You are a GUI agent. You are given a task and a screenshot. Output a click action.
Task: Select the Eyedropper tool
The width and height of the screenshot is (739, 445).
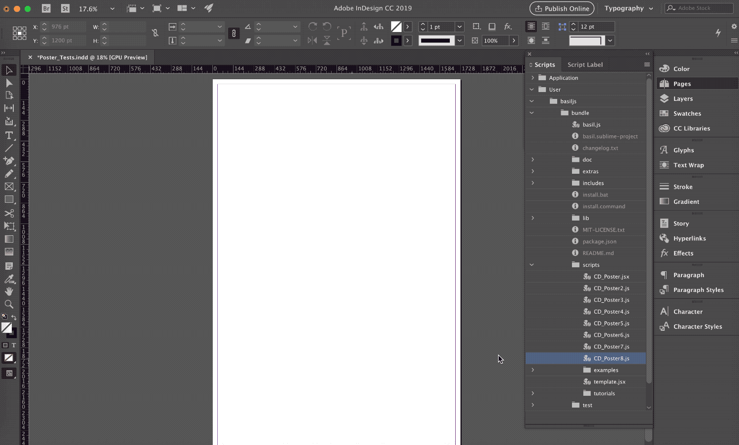(9, 279)
